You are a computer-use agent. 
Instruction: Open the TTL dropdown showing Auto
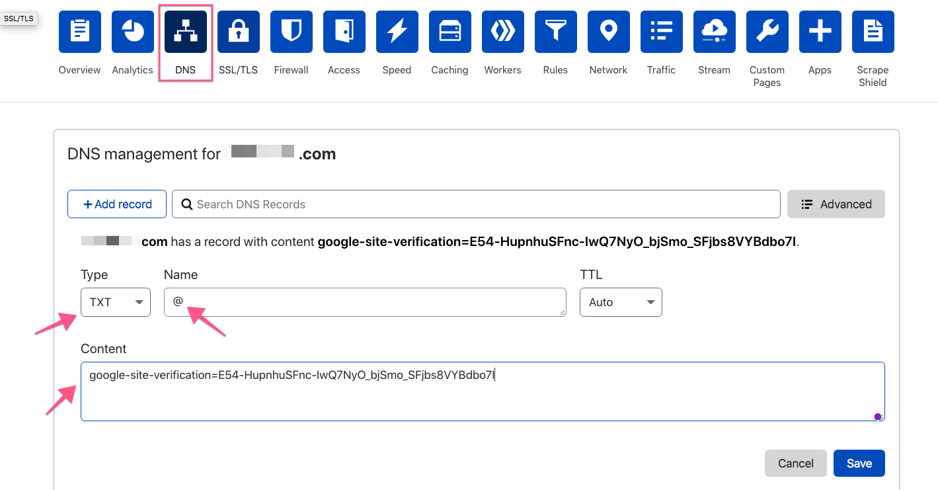coord(621,302)
